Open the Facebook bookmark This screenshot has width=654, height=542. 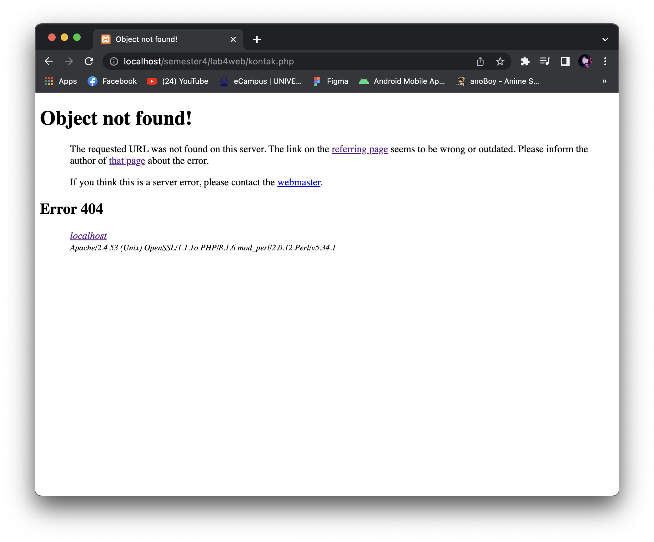[x=113, y=81]
